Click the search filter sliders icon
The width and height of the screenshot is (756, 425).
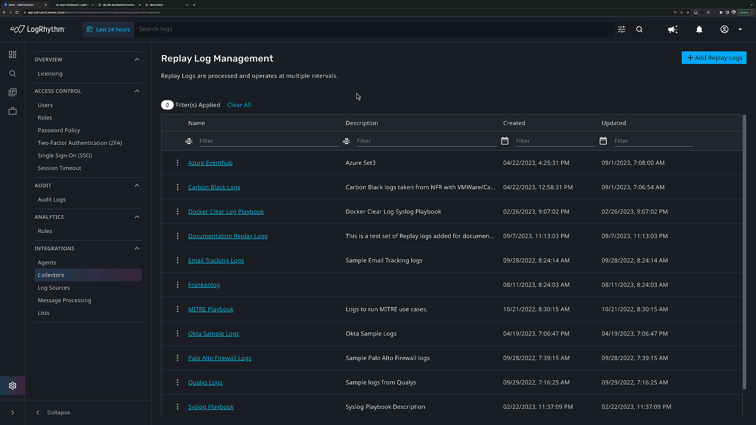(622, 30)
